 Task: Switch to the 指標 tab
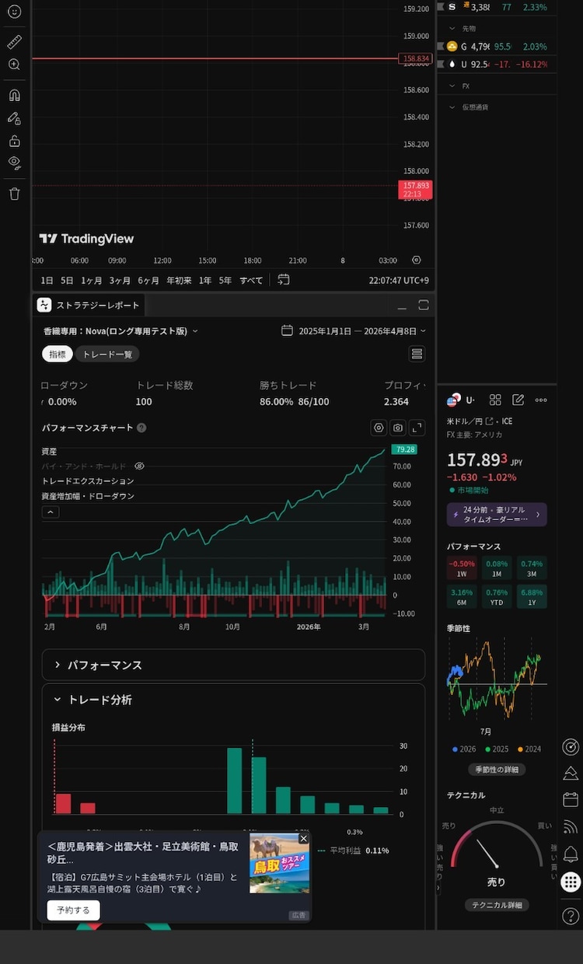[58, 354]
